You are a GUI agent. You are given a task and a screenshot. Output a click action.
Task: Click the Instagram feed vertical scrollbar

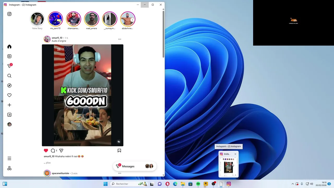point(163,34)
